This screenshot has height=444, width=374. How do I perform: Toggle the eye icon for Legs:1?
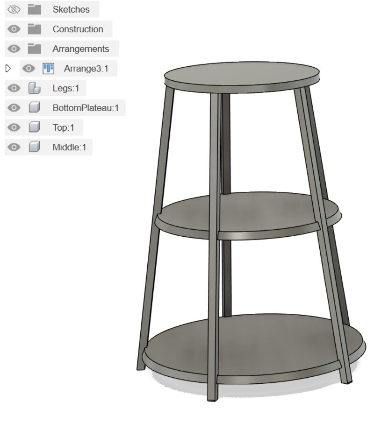[x=14, y=88]
